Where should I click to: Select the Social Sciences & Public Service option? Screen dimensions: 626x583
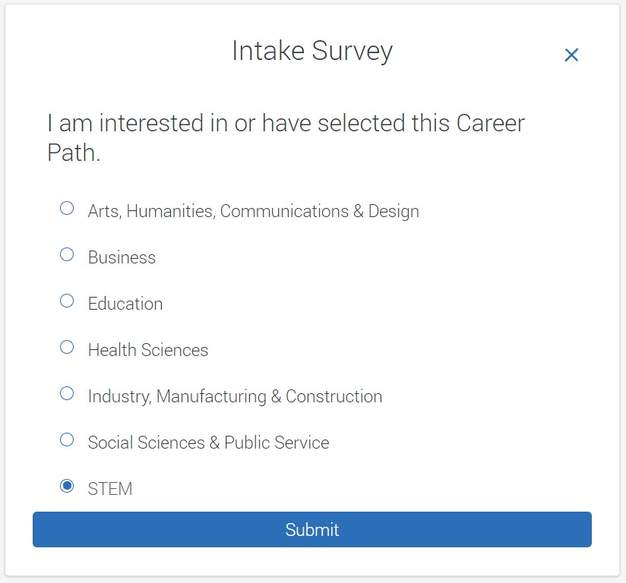tap(67, 439)
